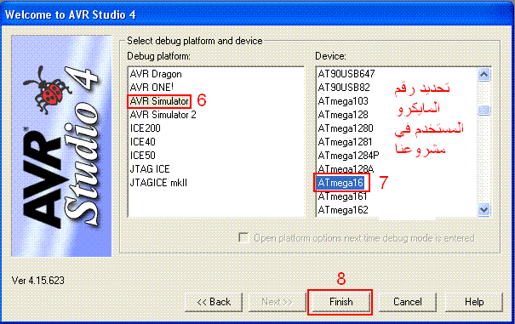Choose JTAG ICE platform entry

[x=150, y=169]
